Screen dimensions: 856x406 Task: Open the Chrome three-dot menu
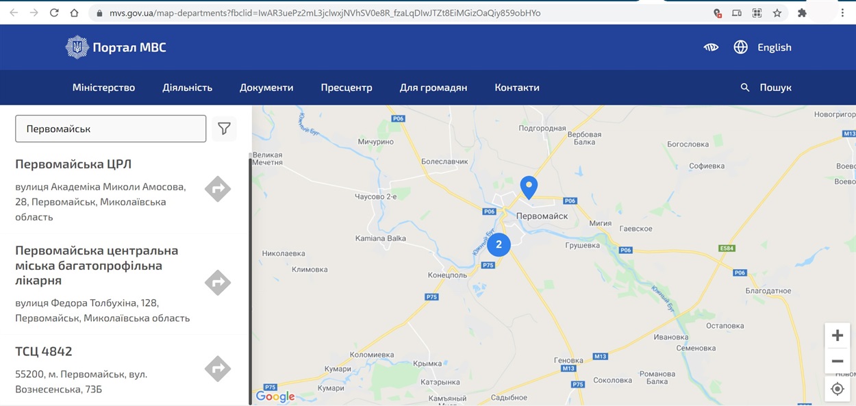coord(842,13)
